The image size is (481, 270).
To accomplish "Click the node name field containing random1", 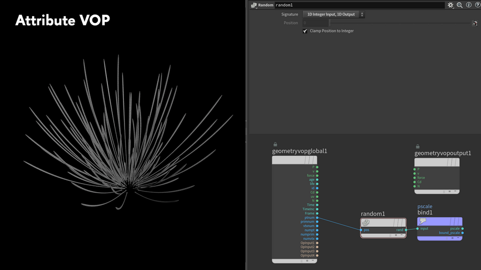I will click(x=358, y=5).
